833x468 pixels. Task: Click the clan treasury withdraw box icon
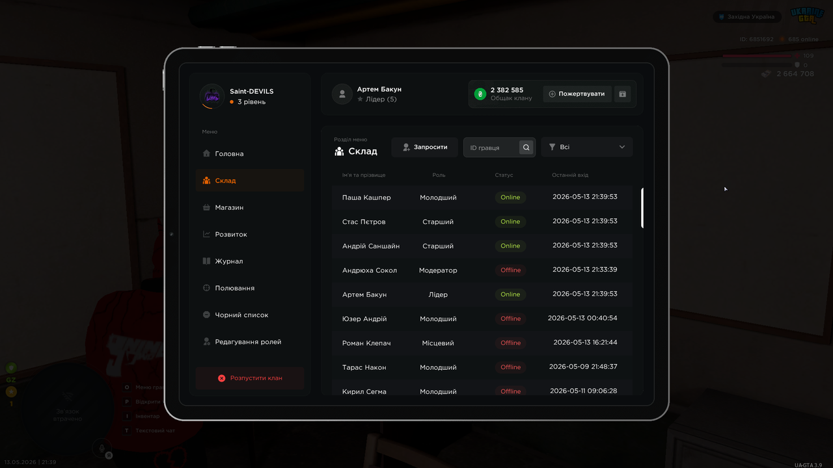point(622,94)
